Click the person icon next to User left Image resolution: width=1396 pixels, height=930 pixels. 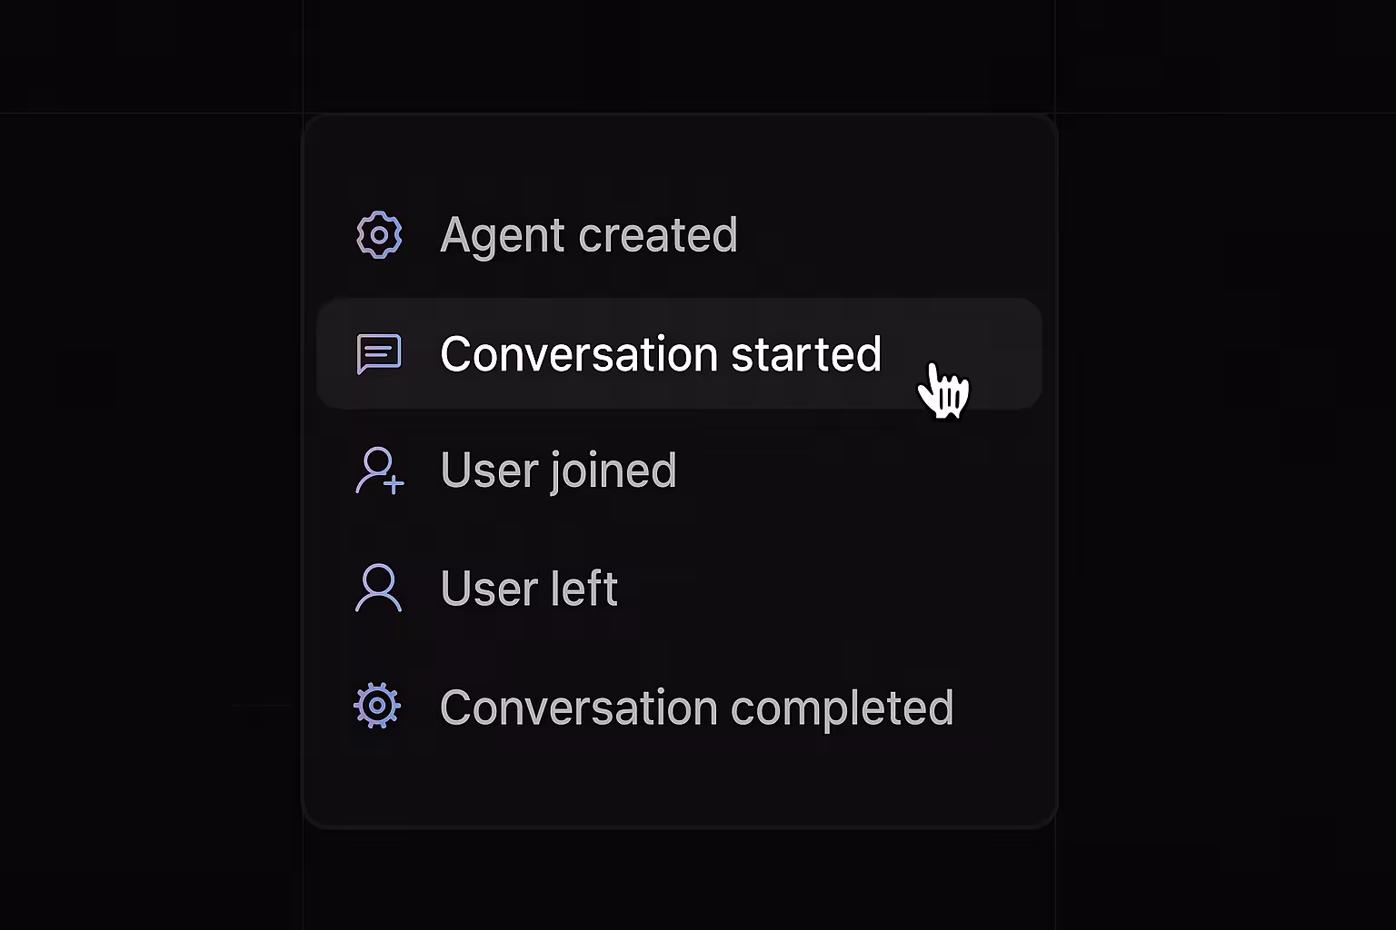point(378,589)
